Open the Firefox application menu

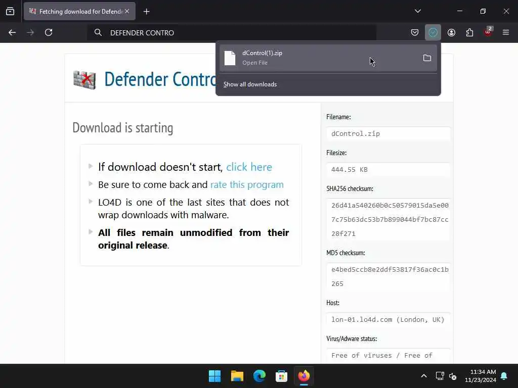[506, 32]
